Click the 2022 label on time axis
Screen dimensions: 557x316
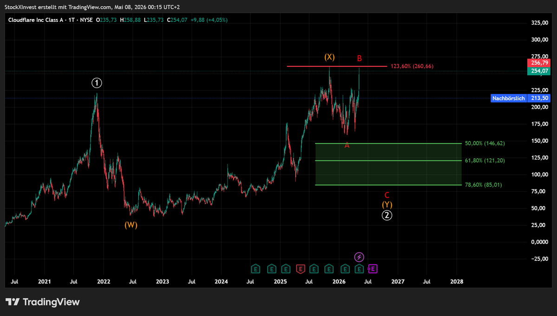(103, 281)
